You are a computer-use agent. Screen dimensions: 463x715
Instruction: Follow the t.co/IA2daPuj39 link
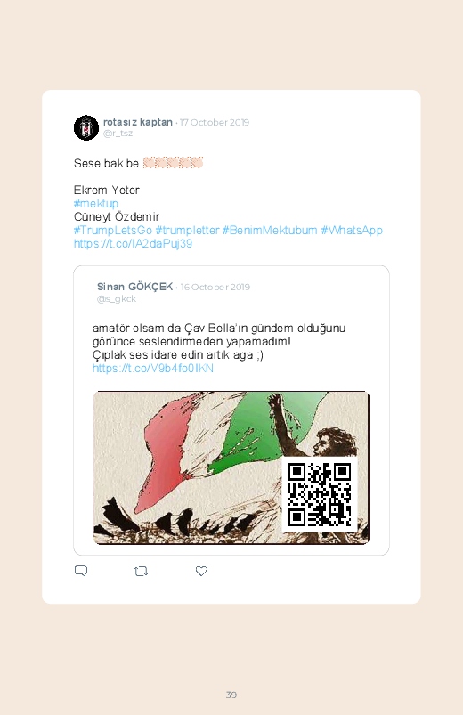(x=133, y=243)
